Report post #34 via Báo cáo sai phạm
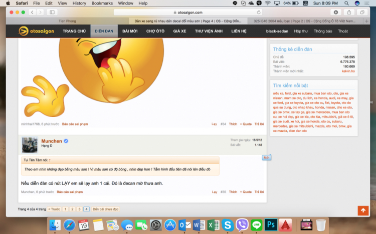Viewport: 376px width, 234px height. pyautogui.click(x=75, y=124)
